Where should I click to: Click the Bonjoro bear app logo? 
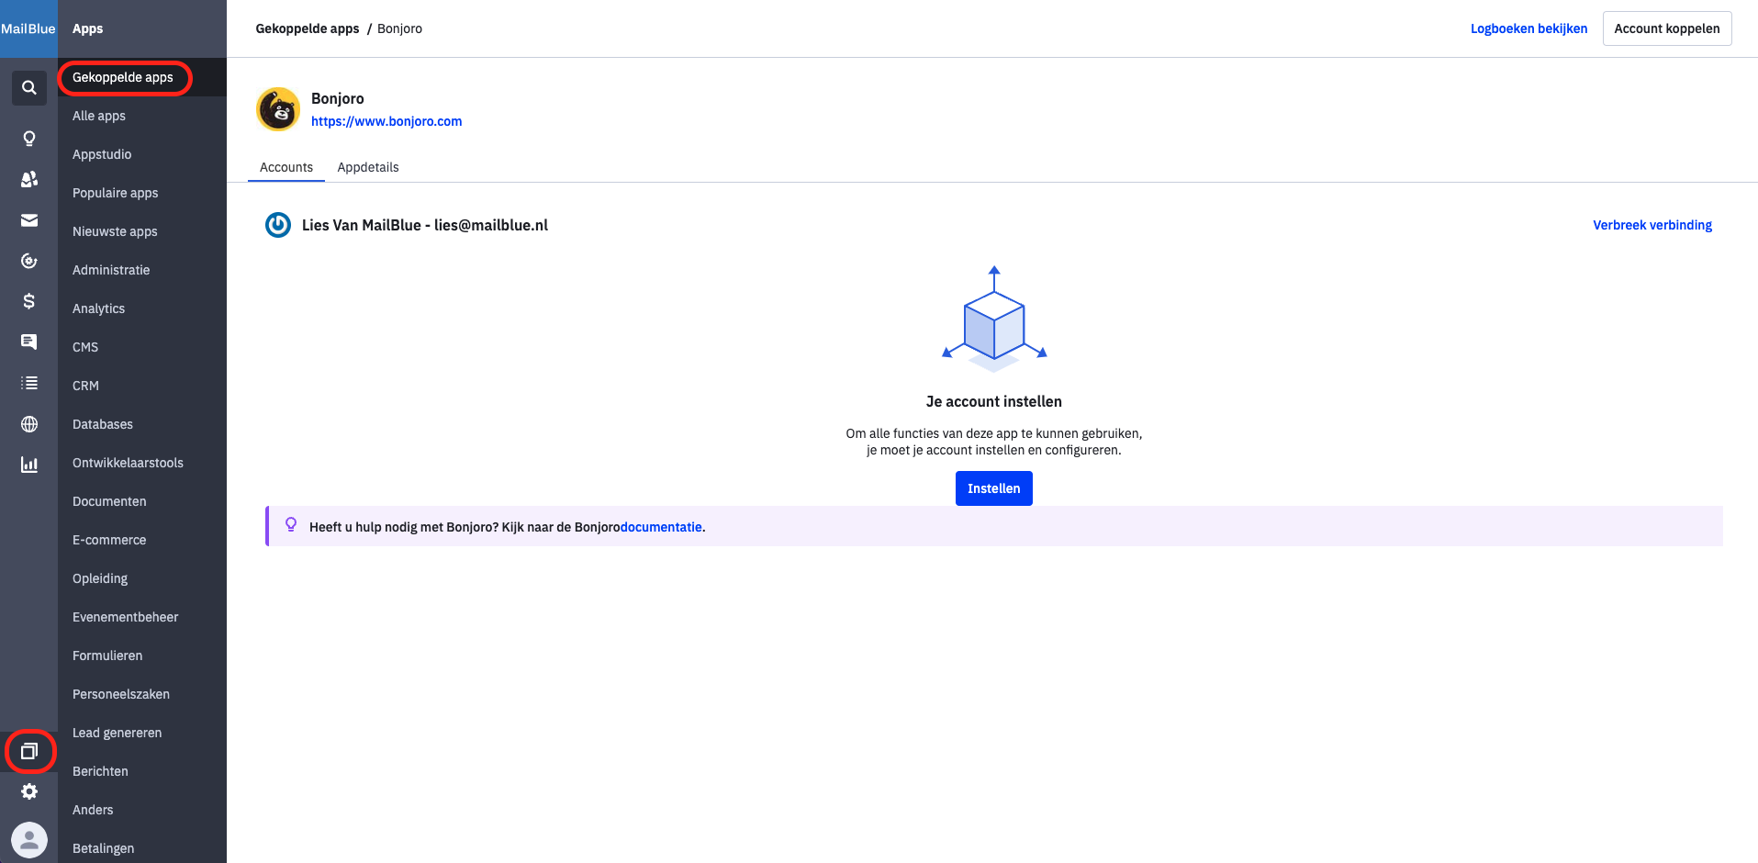[278, 109]
